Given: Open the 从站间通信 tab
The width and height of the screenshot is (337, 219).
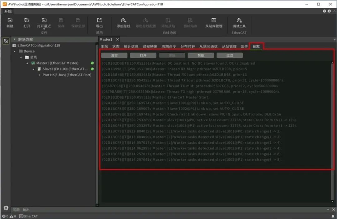Looking at the screenshot, I should click(208, 47).
